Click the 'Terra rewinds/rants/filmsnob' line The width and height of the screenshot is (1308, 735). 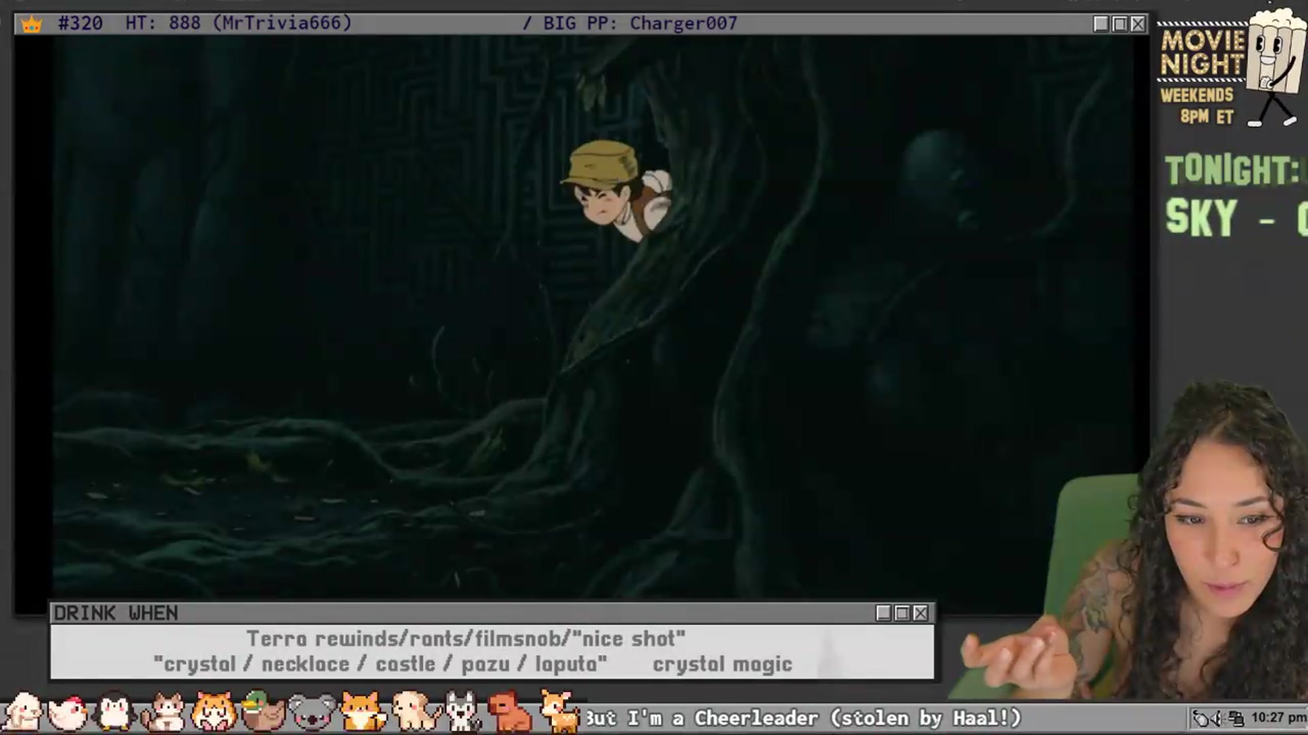point(466,638)
